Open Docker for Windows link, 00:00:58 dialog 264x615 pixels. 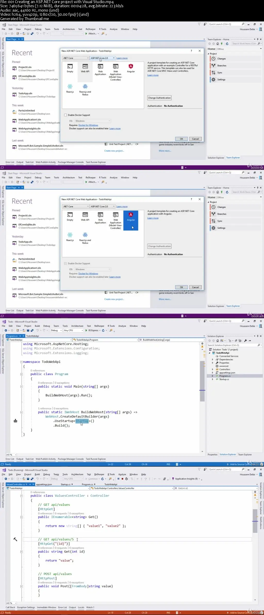88,125
